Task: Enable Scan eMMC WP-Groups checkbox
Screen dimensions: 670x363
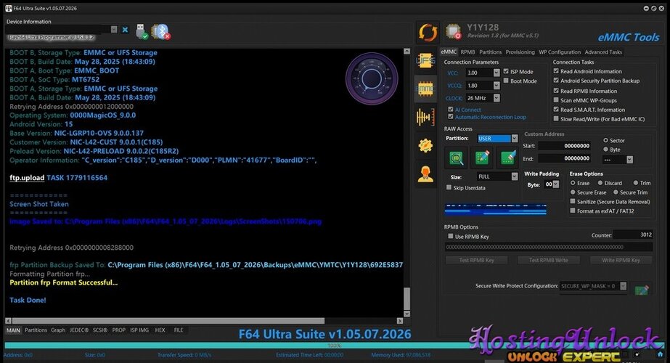Action: (x=556, y=100)
